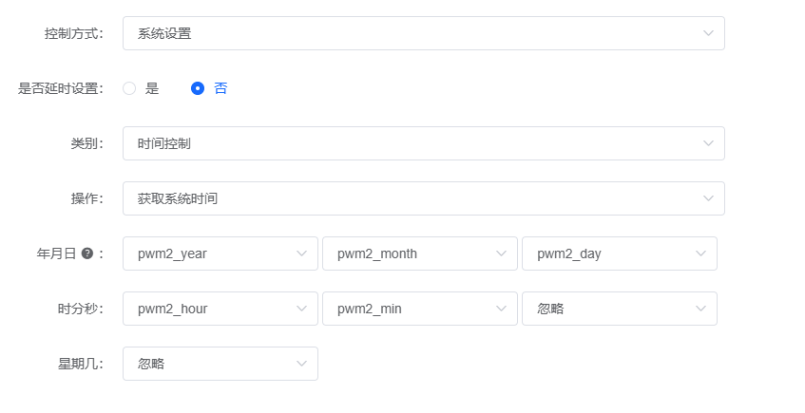
Task: Open the pwm2_day dropdown
Action: [x=608, y=253]
